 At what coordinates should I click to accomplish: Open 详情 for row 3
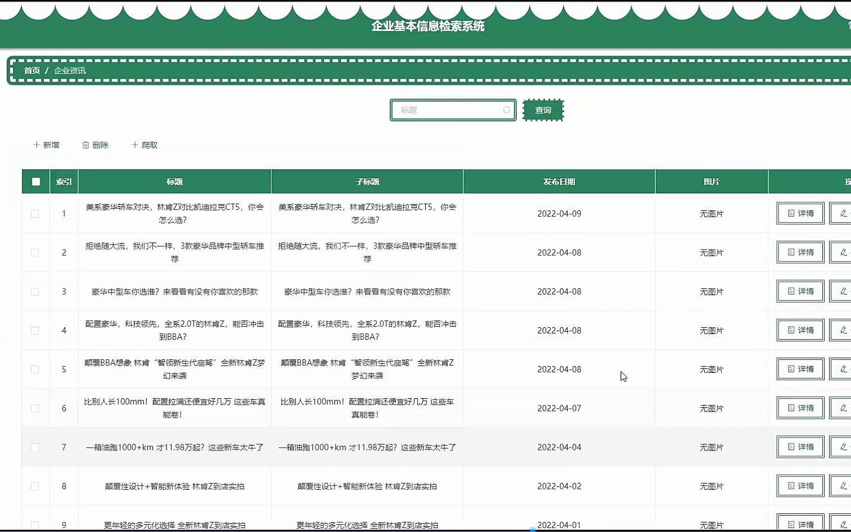(800, 291)
